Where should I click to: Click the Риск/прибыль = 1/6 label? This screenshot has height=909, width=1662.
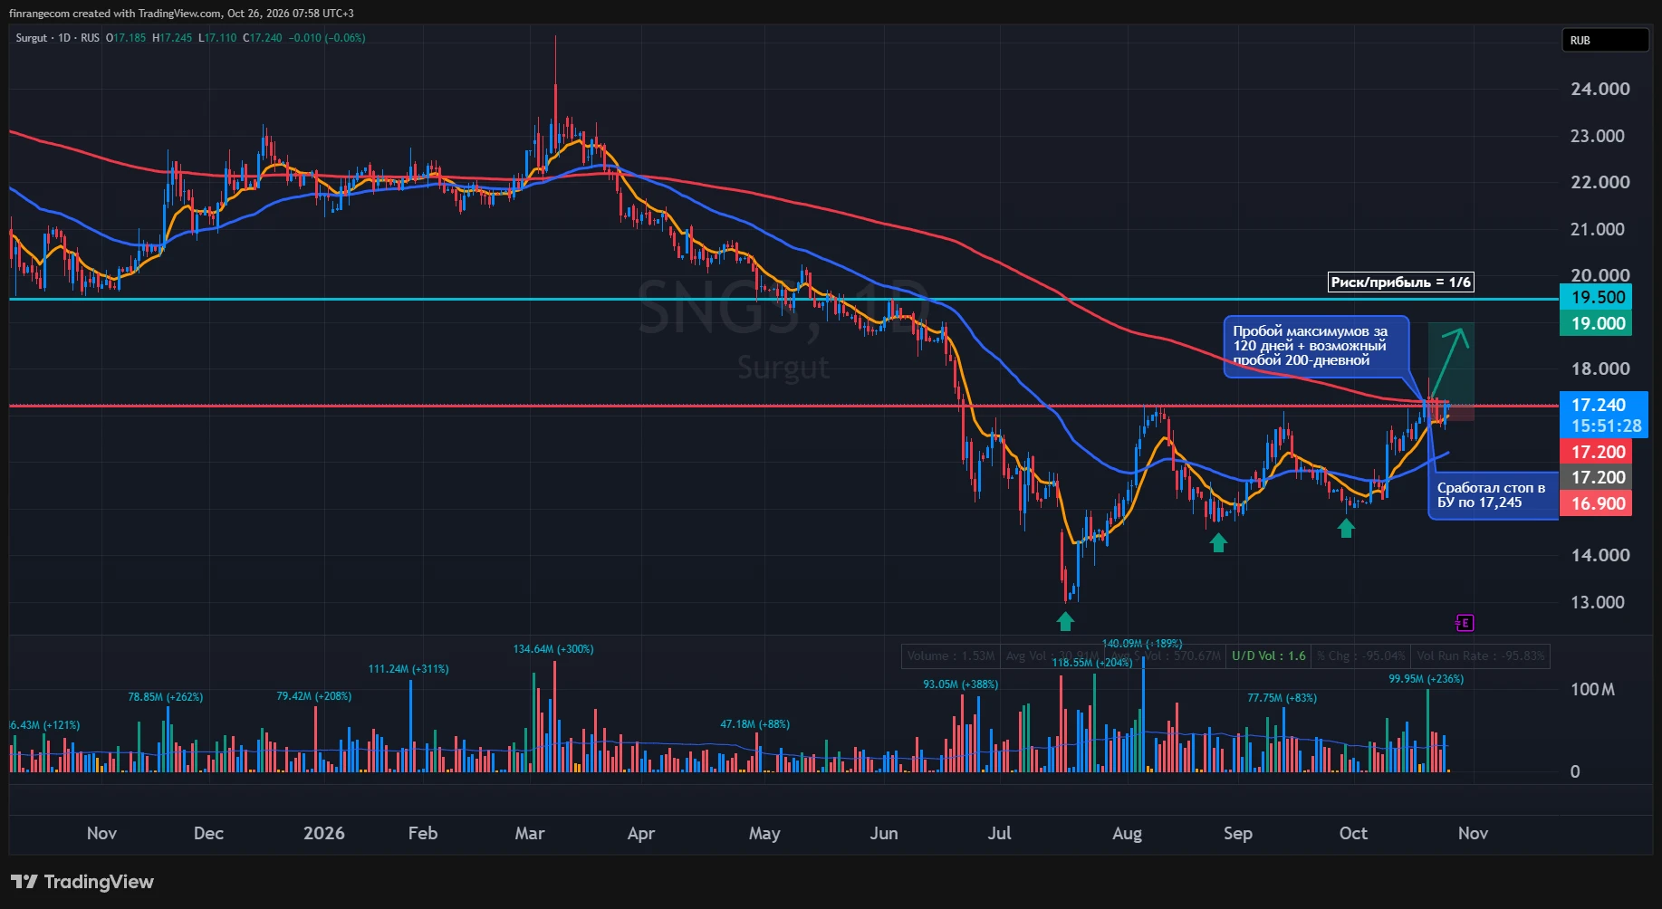pos(1400,282)
